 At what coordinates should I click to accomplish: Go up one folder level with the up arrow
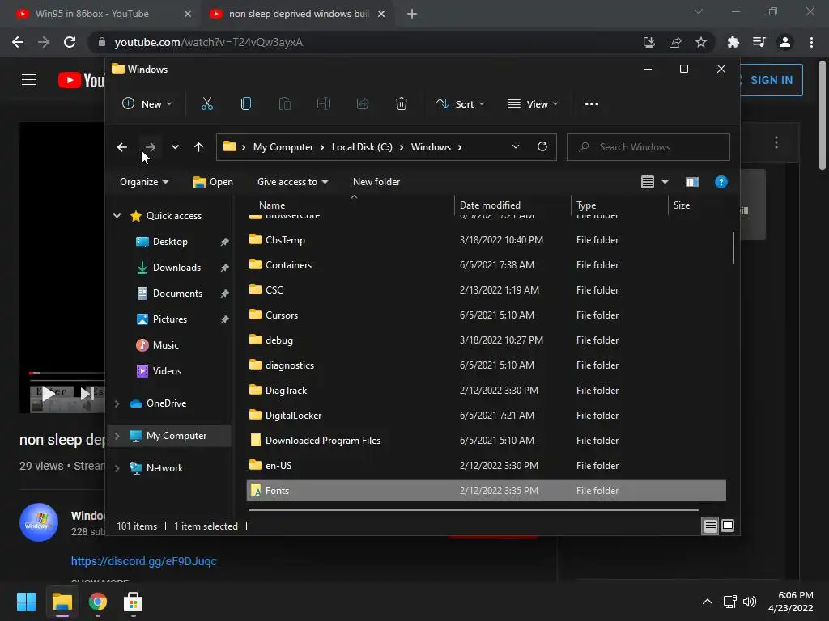[x=199, y=147]
